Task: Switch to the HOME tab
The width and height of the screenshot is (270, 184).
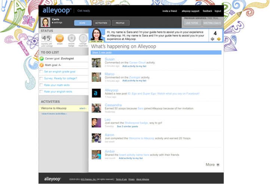Action: [83, 23]
